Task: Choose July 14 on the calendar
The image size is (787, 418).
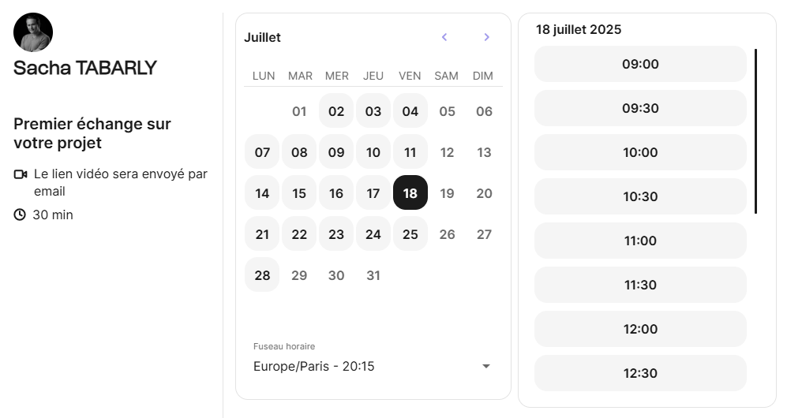Action: pyautogui.click(x=262, y=193)
